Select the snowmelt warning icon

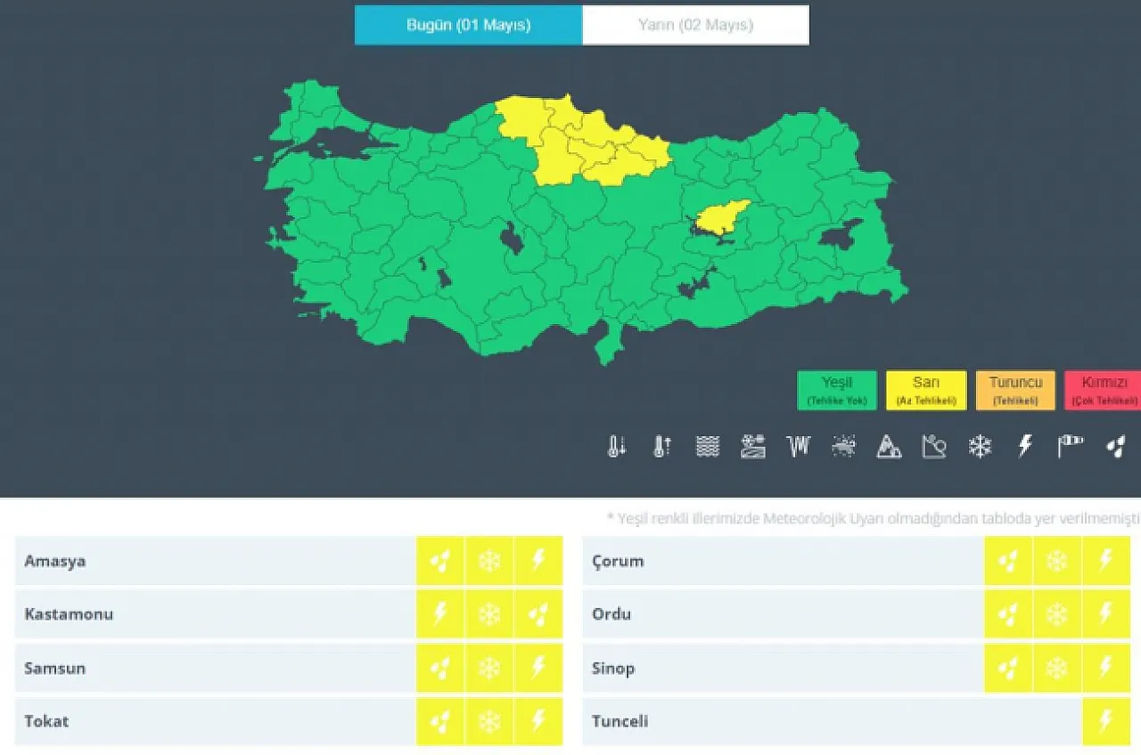pos(753,446)
